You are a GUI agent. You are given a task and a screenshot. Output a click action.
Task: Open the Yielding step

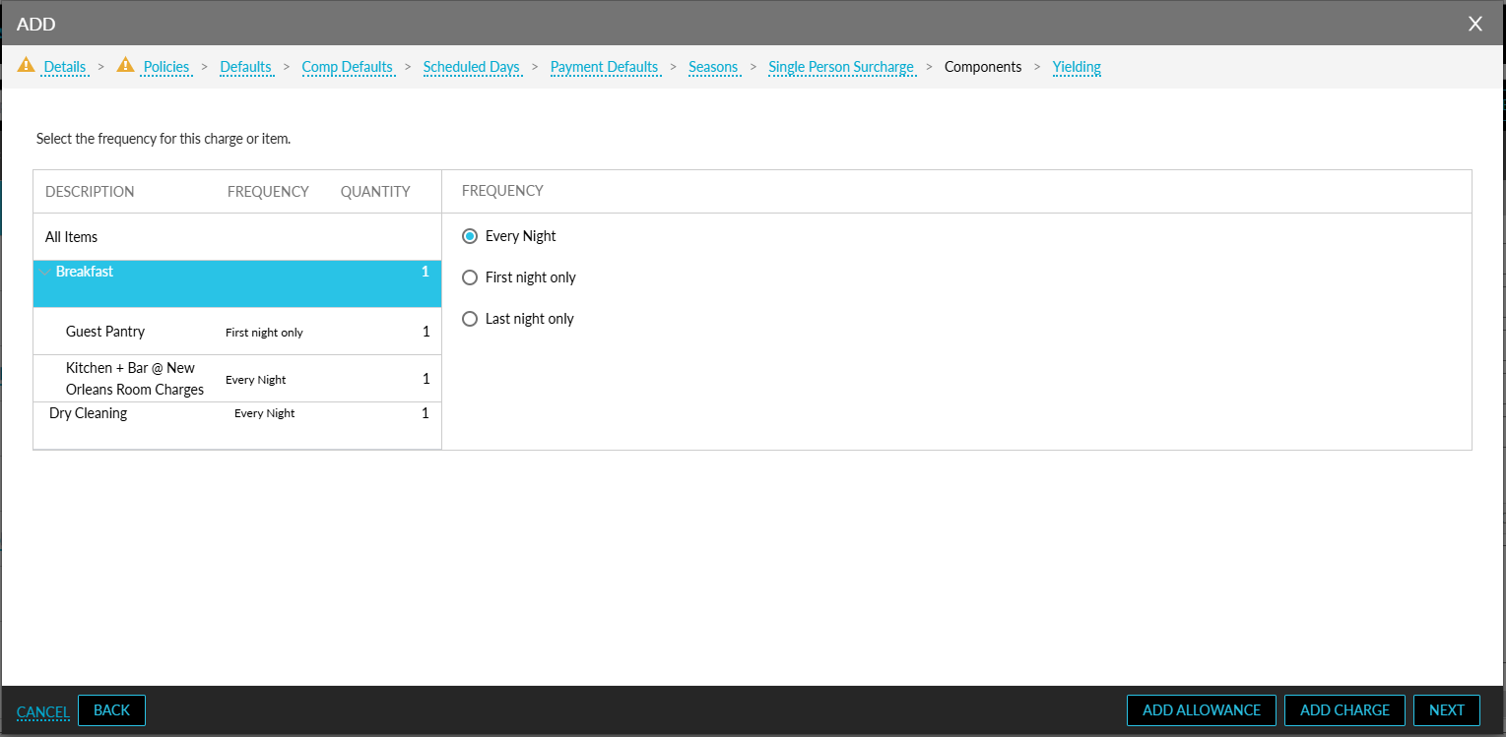(1076, 67)
